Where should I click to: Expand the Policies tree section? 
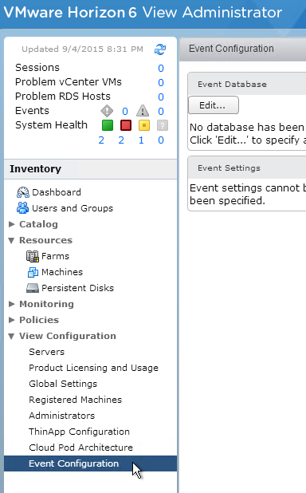12,320
